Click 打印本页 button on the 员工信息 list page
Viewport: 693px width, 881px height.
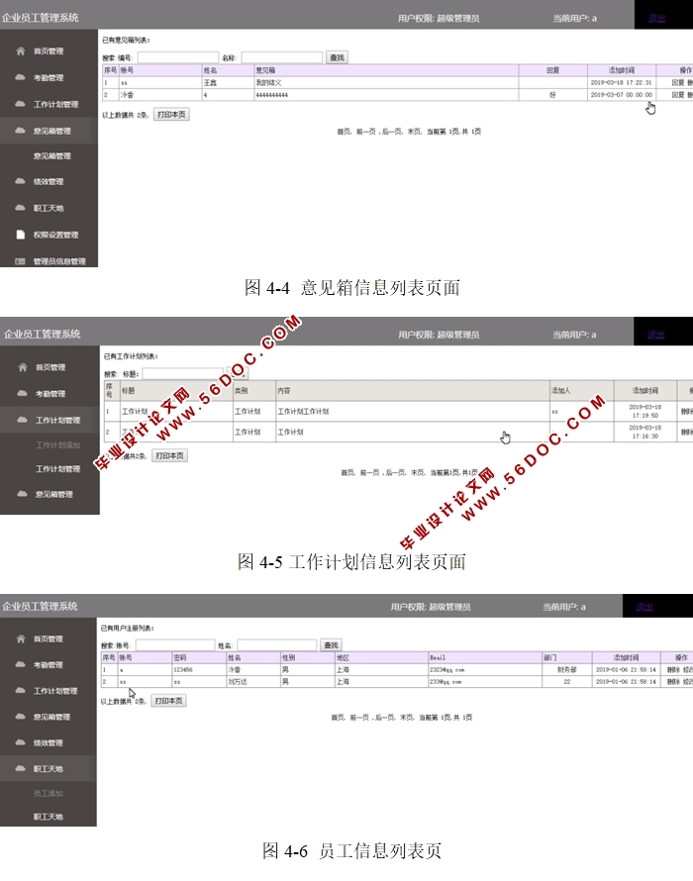[x=167, y=701]
